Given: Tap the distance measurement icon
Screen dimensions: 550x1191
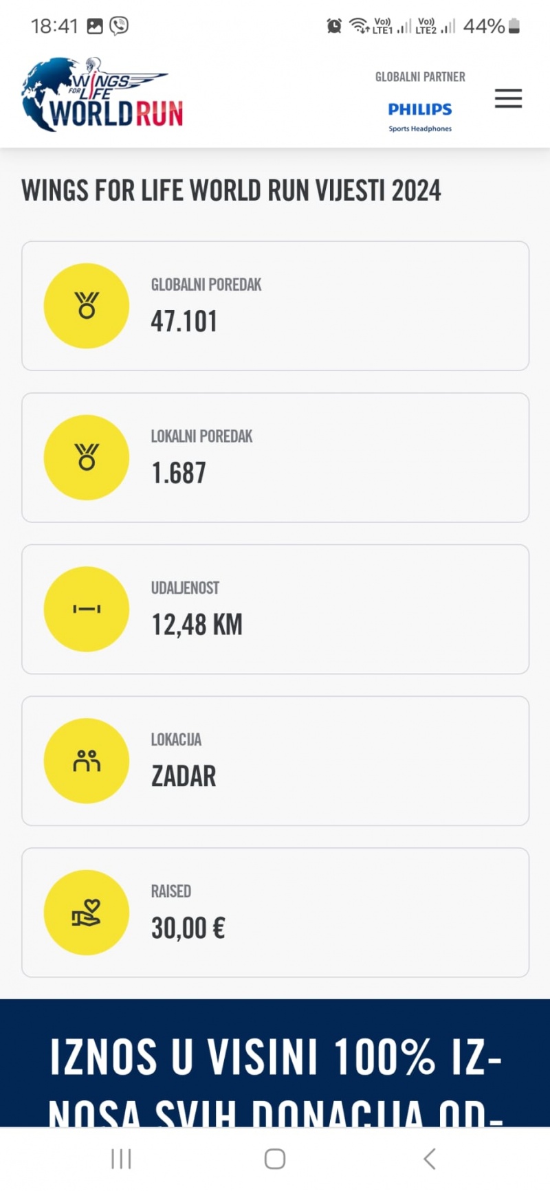Looking at the screenshot, I should (87, 609).
